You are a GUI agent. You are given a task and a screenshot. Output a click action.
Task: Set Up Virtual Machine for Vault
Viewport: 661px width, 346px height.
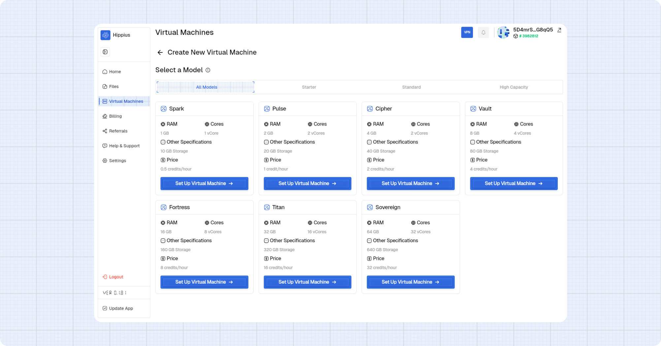514,183
